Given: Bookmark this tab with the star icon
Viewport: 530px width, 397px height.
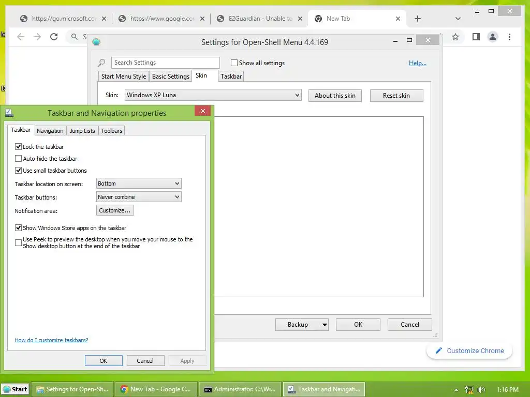Looking at the screenshot, I should coord(455,37).
